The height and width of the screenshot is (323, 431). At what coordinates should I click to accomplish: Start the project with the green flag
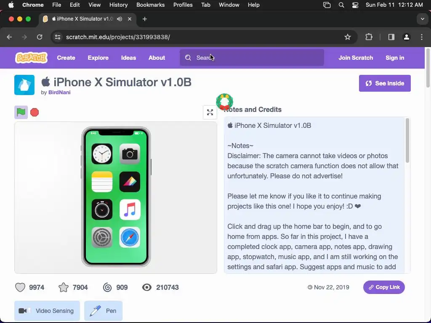21,112
